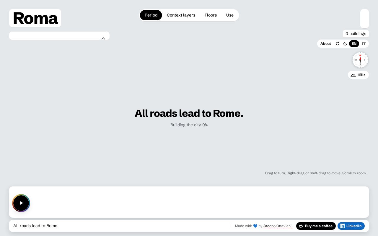Viewport: 378px width, 236px height.
Task: Toggle the Hills terrain button
Action: pos(358,75)
